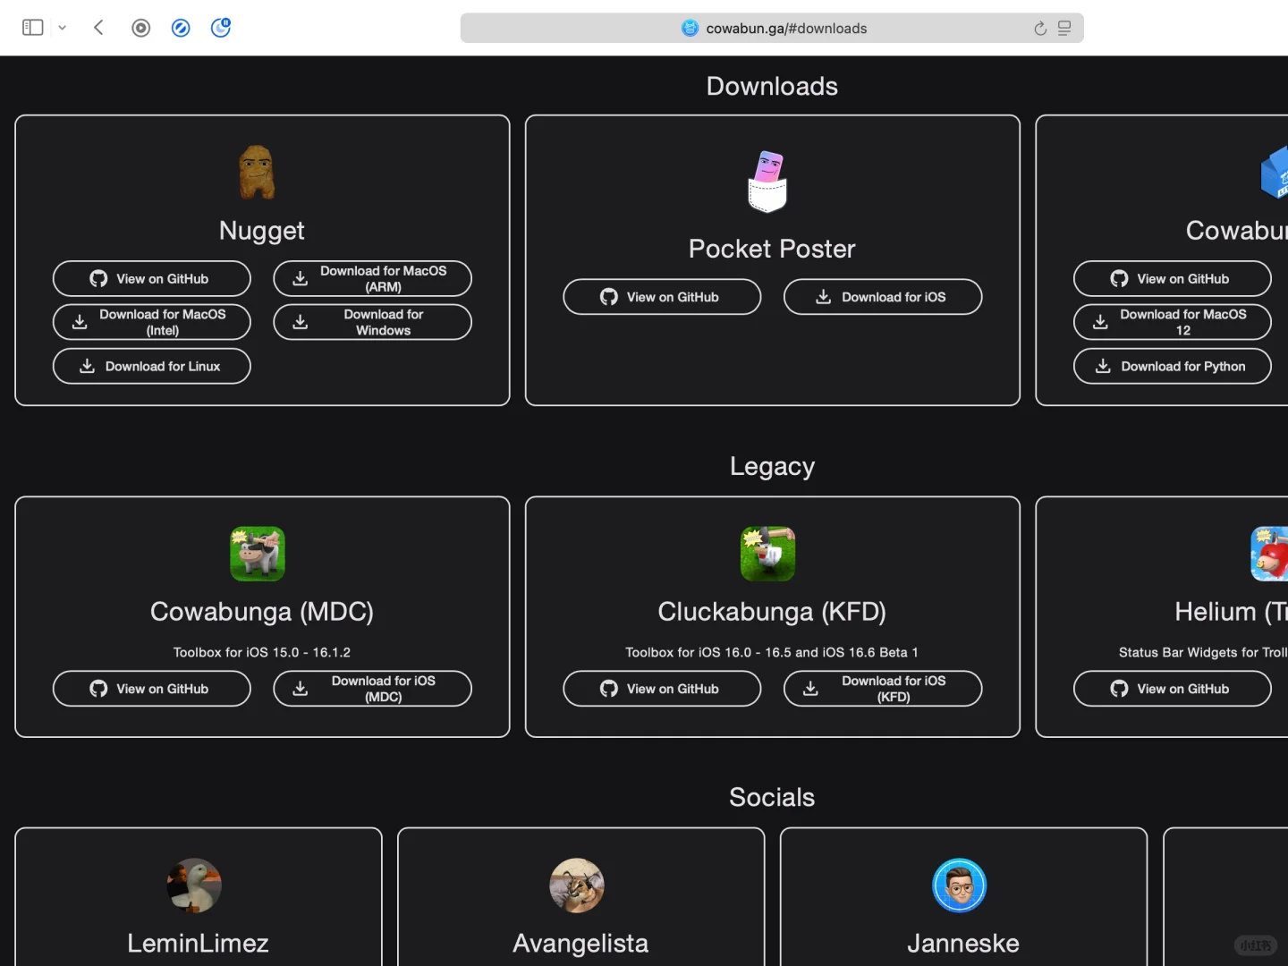The width and height of the screenshot is (1288, 966).
Task: Open Pocket Poster's View on GitHub button
Action: (662, 297)
